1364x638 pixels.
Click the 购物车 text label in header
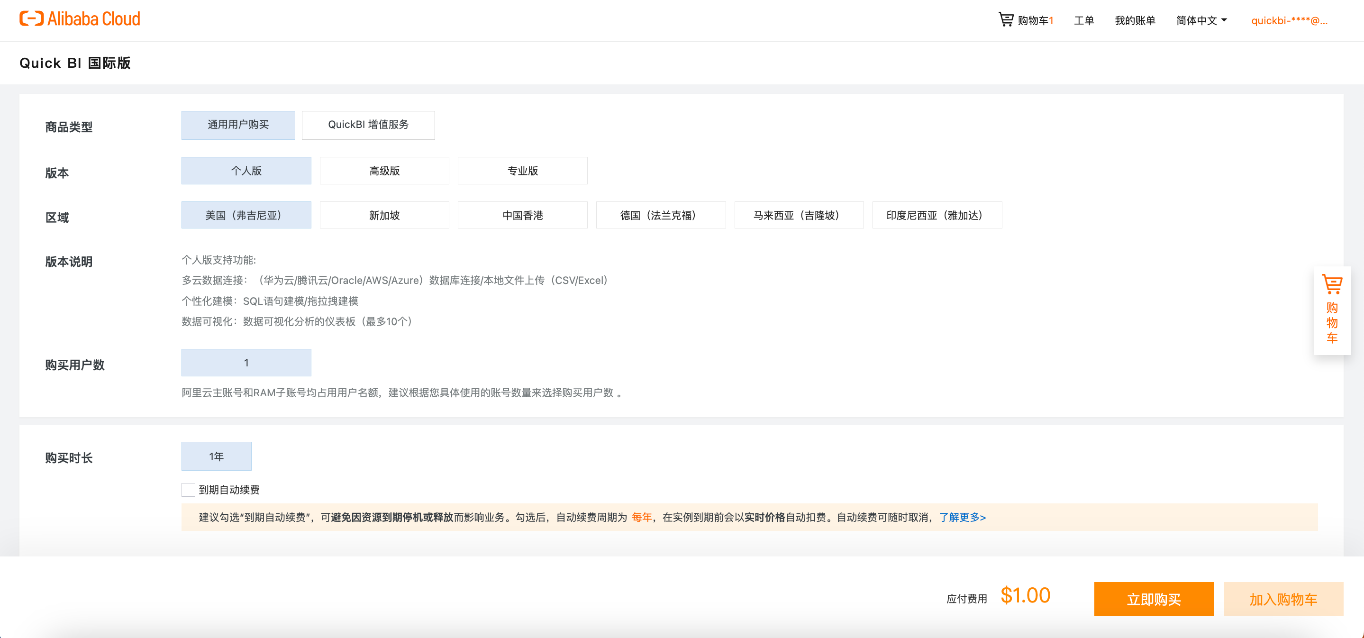[1033, 21]
